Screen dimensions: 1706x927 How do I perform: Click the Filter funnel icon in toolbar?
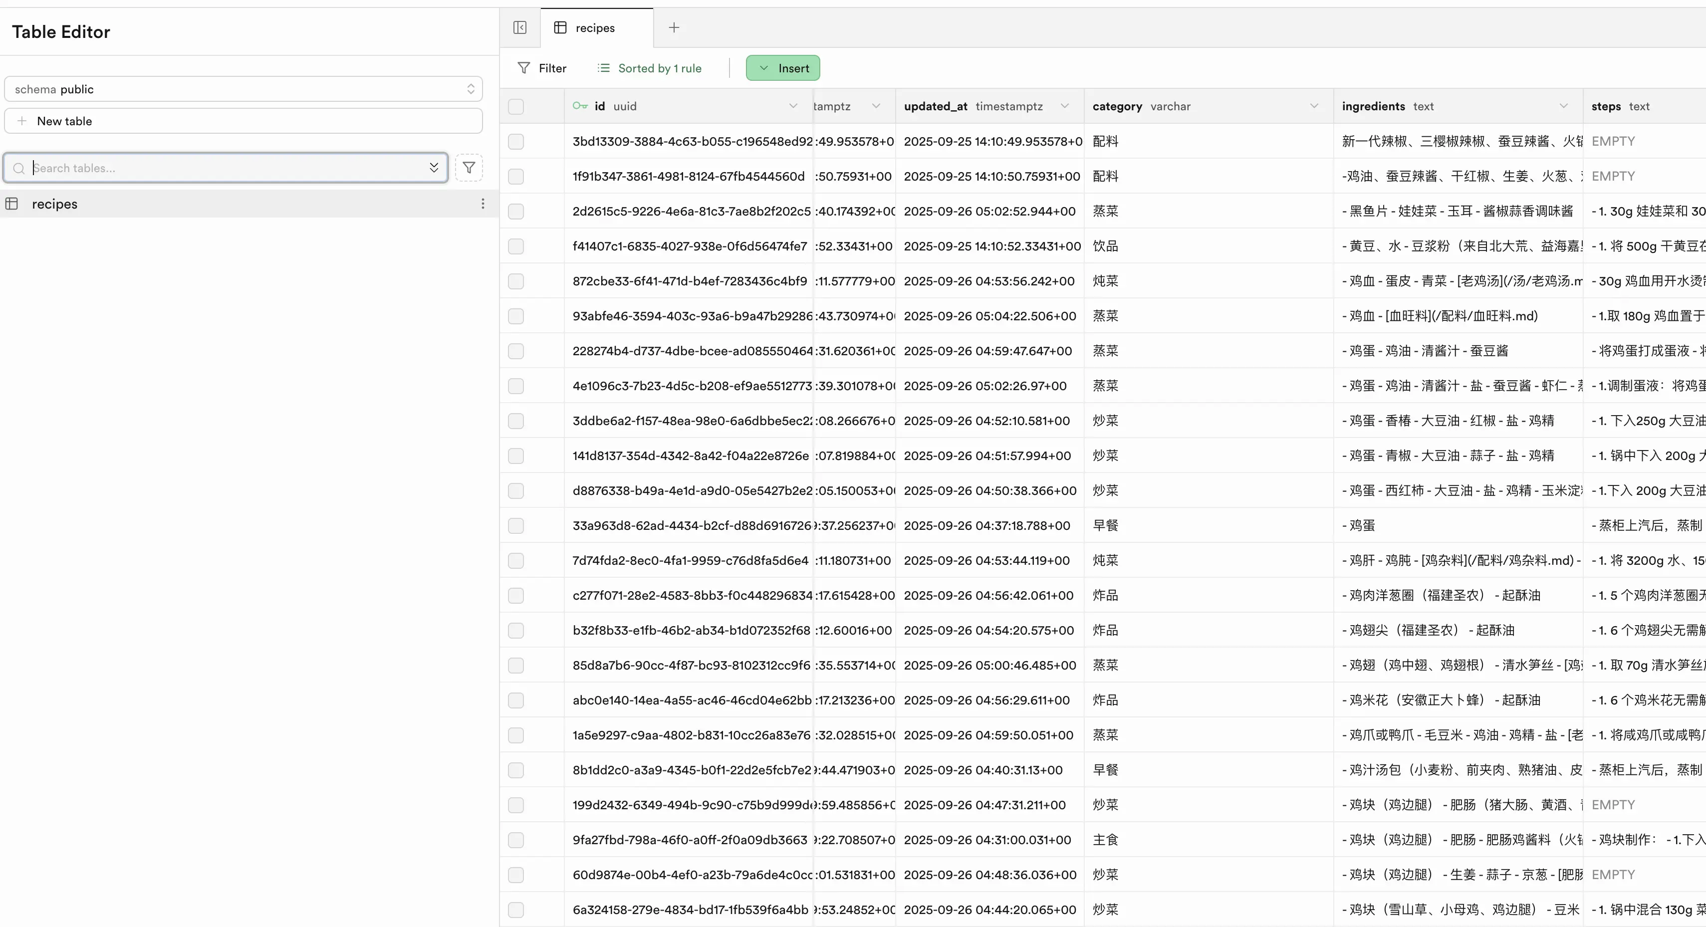pyautogui.click(x=524, y=68)
